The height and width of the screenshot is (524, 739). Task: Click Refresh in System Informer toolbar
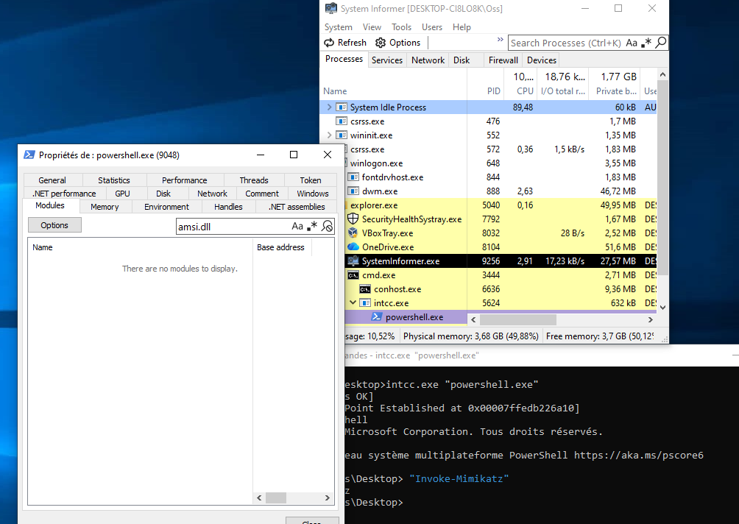[x=345, y=43]
